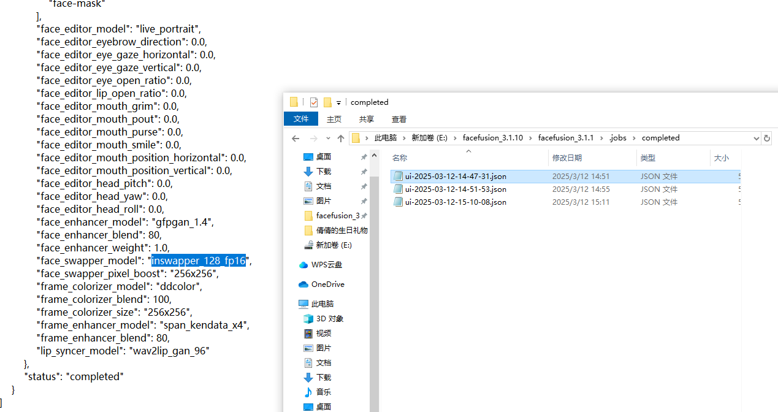Click the refresh button beside address bar
The width and height of the screenshot is (778, 412).
(766, 139)
